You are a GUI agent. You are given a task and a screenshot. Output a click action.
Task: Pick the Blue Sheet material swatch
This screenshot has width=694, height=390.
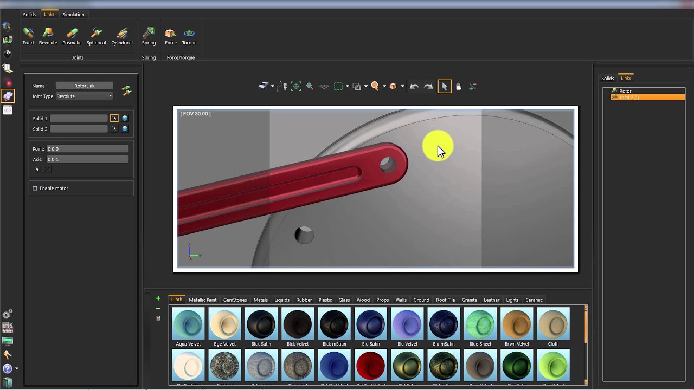click(480, 327)
